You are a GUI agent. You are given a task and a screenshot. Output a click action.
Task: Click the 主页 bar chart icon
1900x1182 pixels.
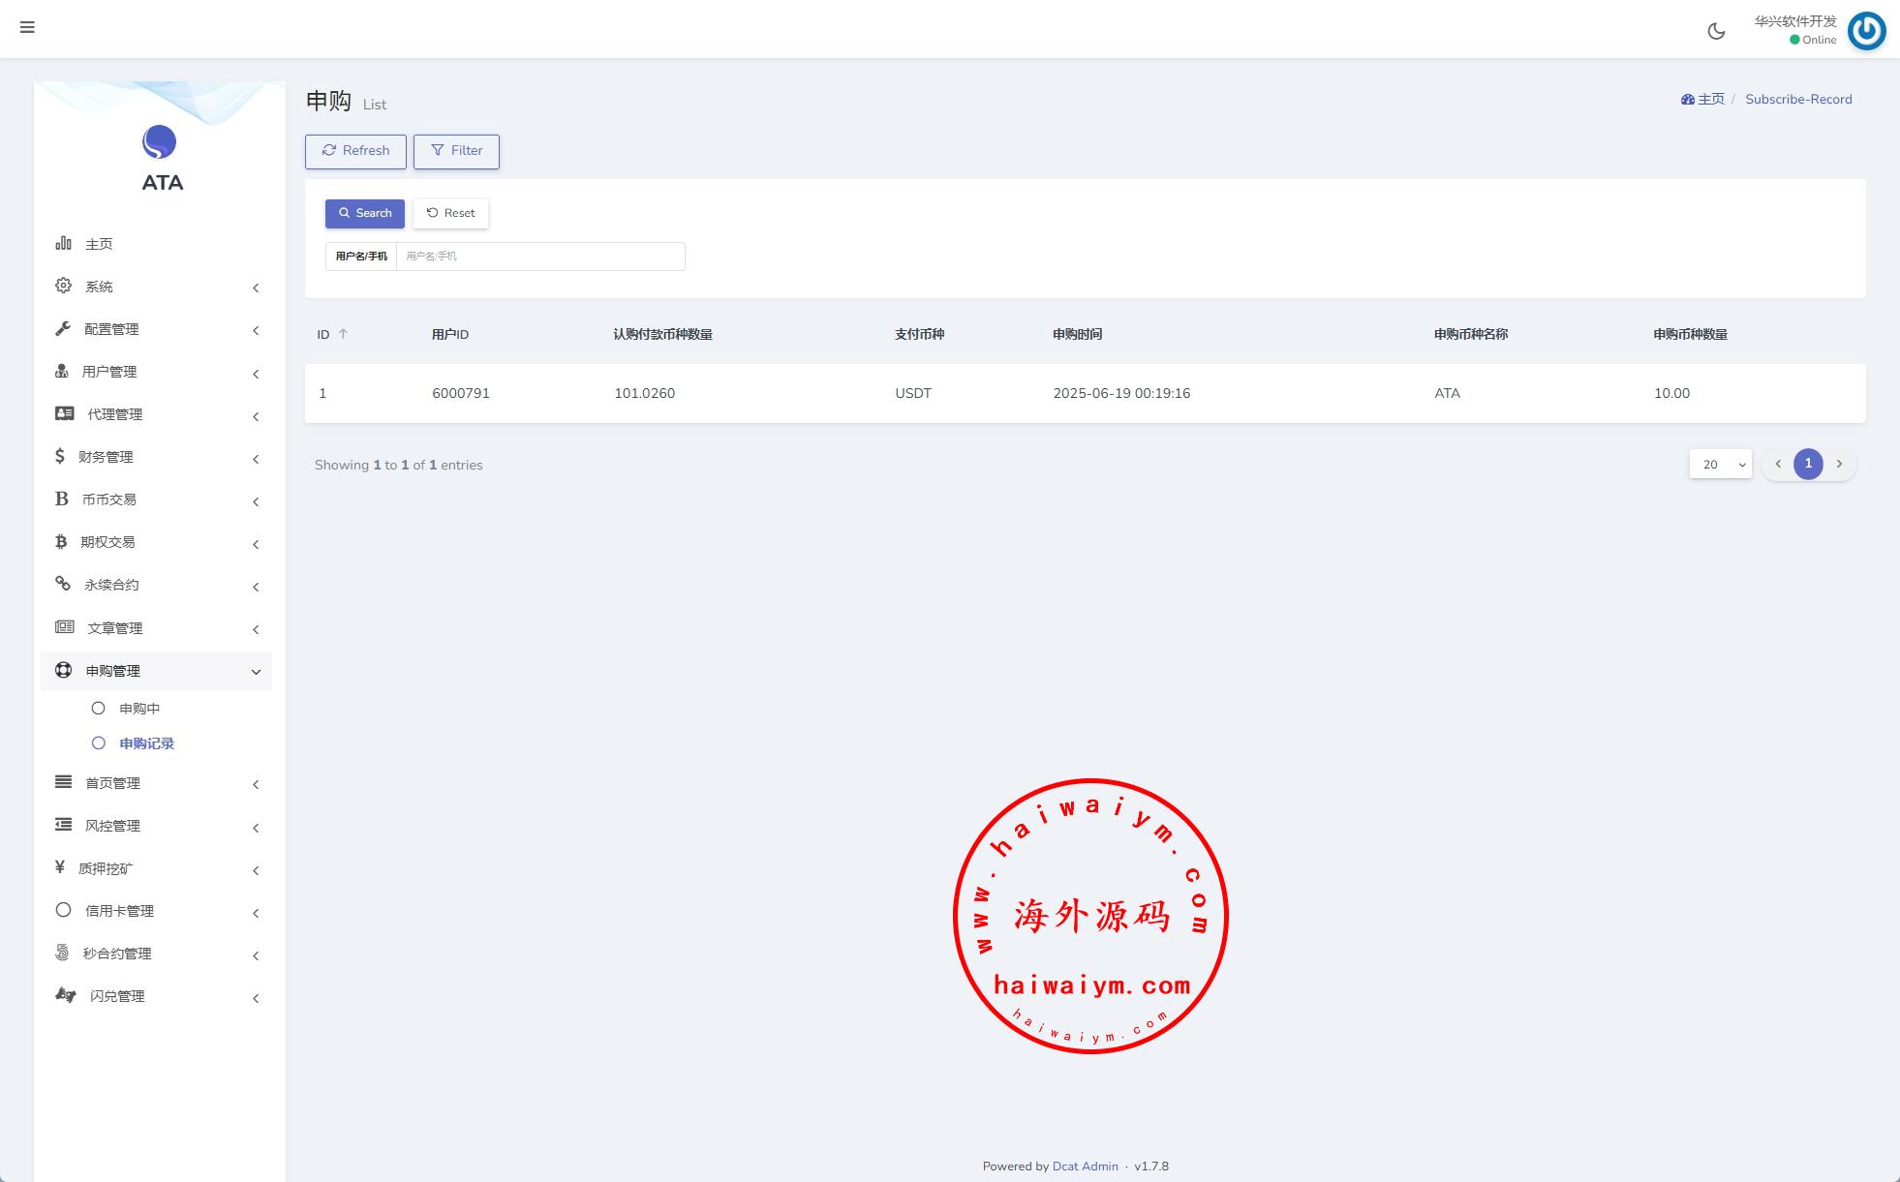(63, 243)
